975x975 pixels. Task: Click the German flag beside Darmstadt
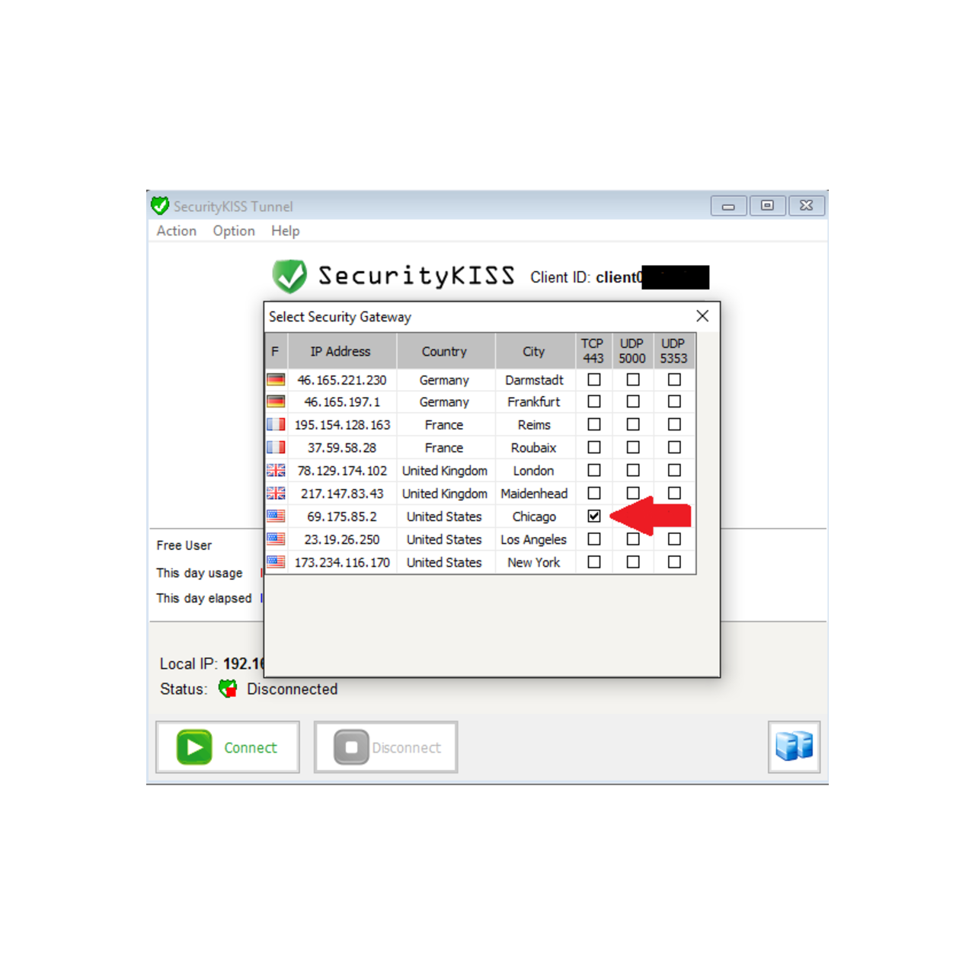pos(275,379)
